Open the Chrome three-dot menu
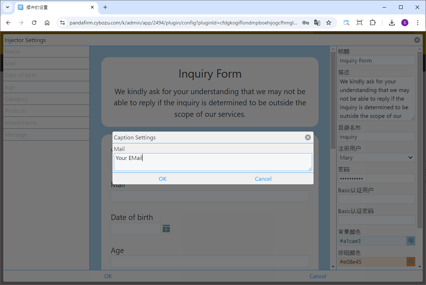Screen dimensions: 426x285 417,23
